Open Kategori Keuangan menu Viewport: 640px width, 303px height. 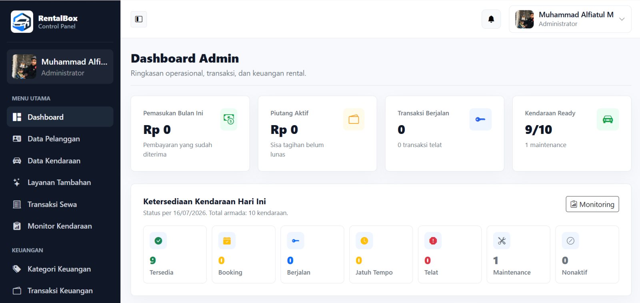[60, 269]
